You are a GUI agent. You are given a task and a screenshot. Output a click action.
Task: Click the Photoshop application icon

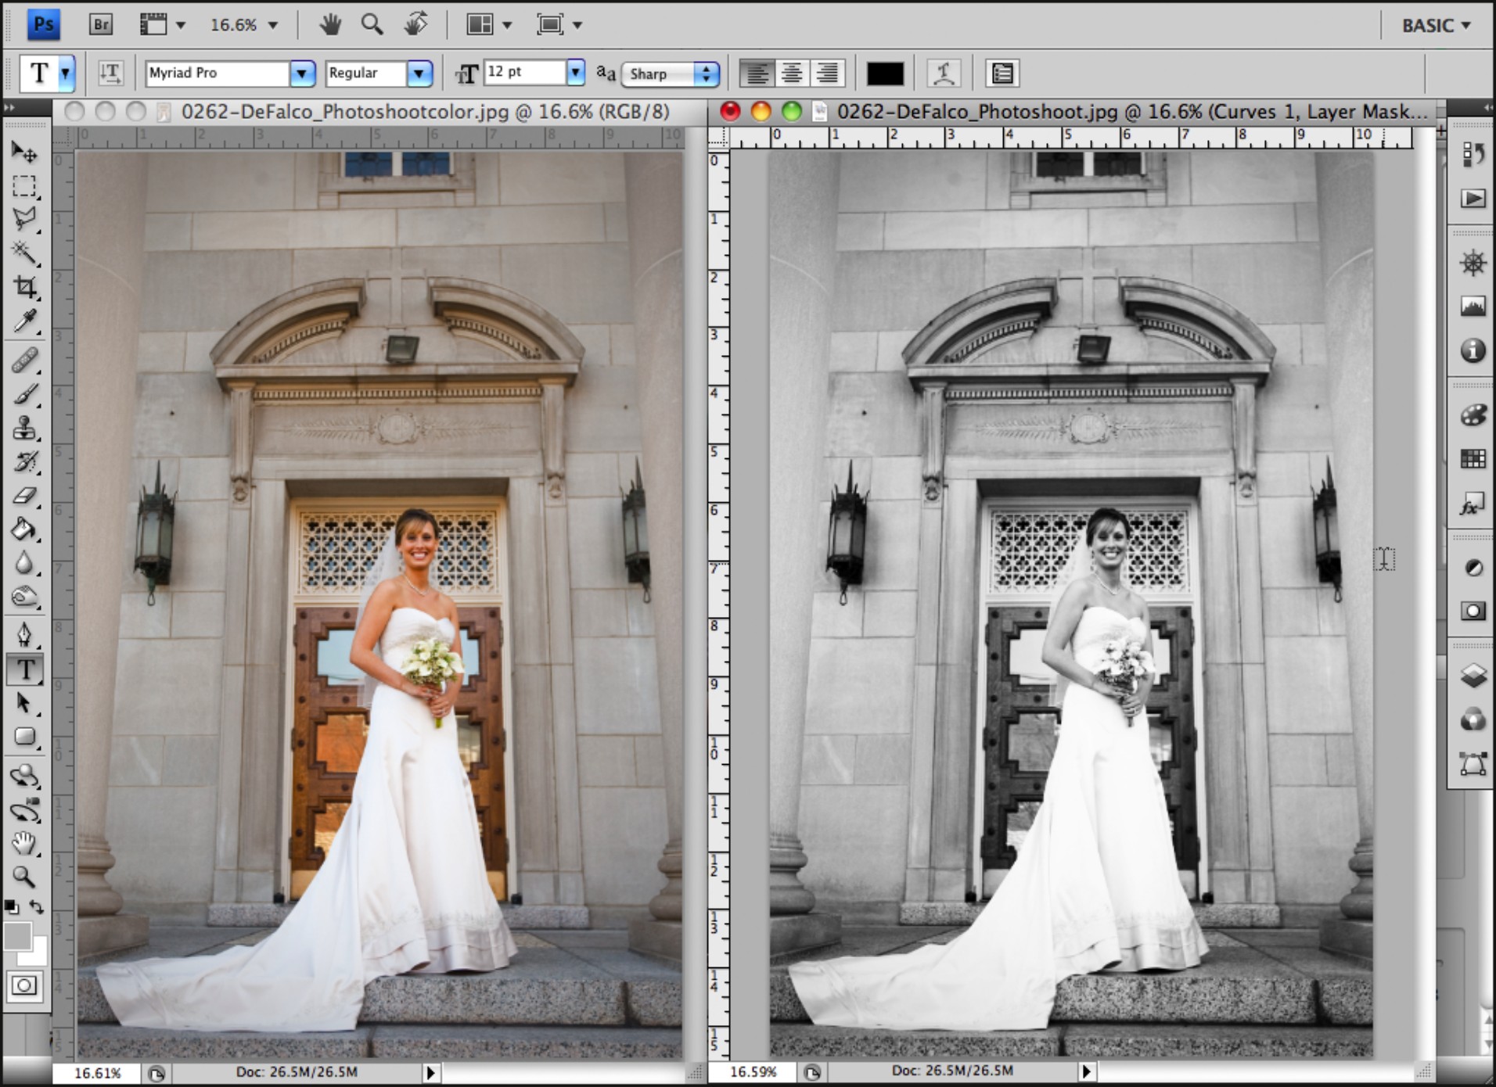44,24
